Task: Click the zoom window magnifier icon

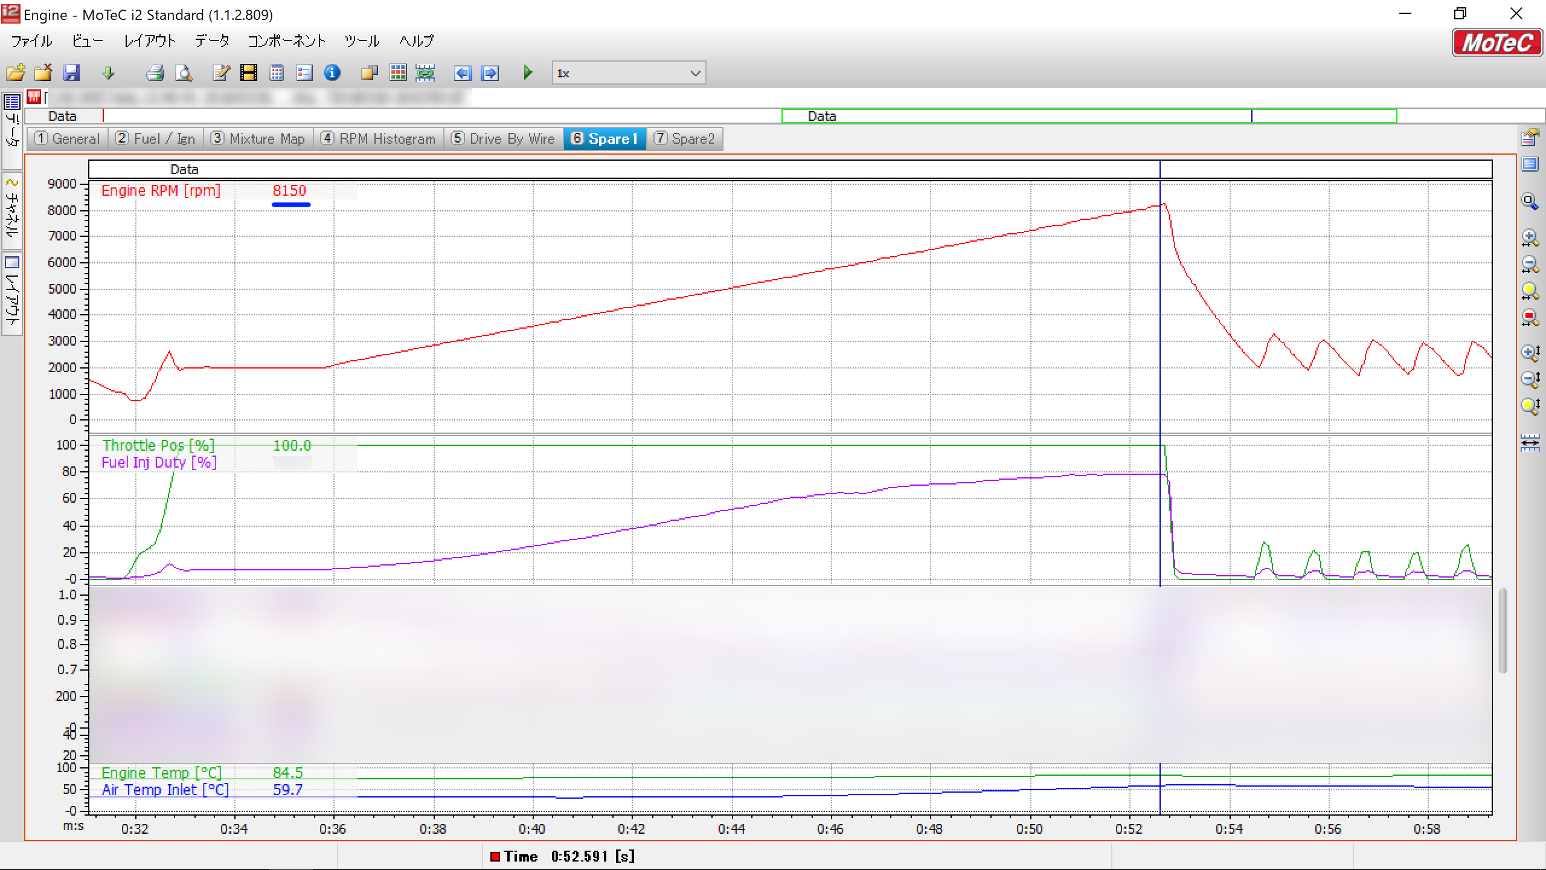Action: (x=1530, y=201)
